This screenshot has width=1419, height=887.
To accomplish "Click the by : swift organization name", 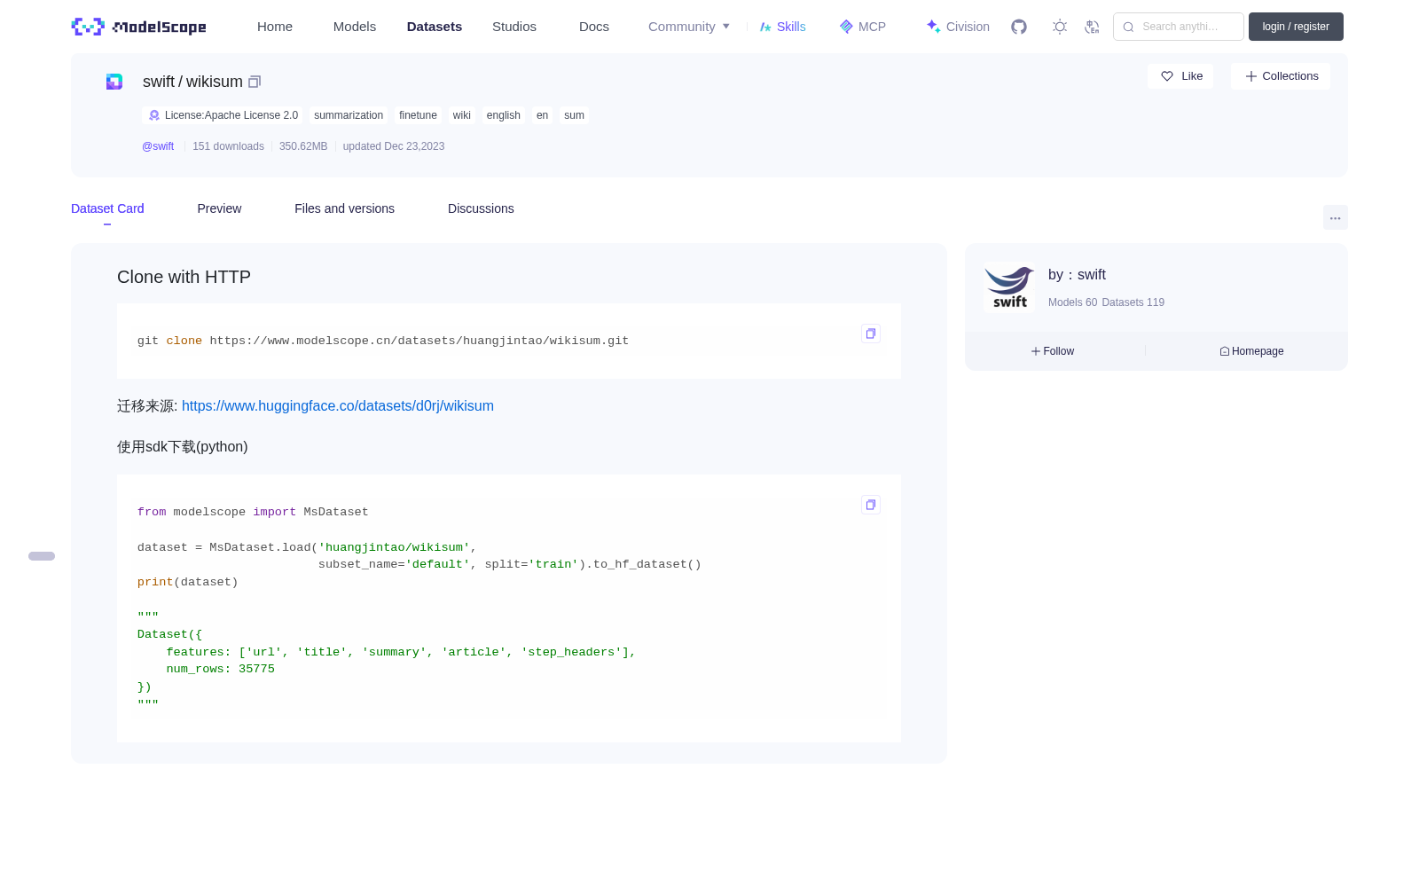I will (1077, 275).
